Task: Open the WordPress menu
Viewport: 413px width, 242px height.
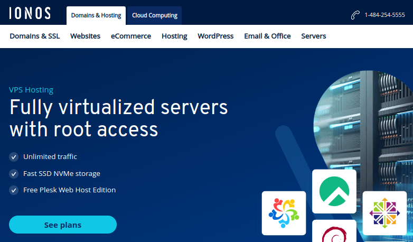Action: click(215, 36)
